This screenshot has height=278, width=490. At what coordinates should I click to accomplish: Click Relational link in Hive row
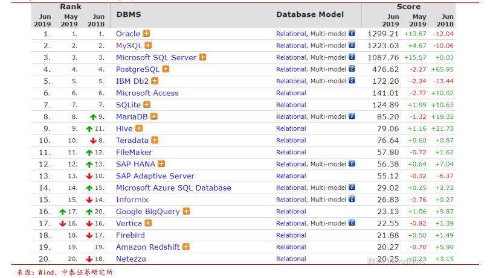point(291,128)
